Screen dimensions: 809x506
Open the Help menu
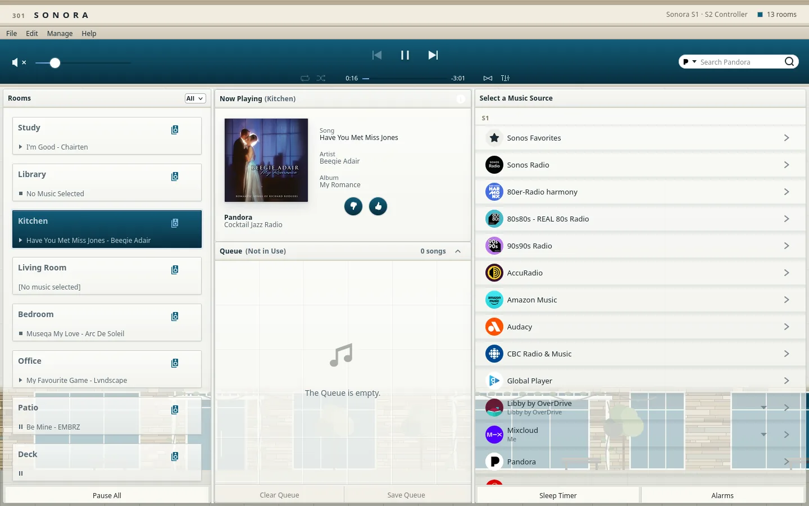pyautogui.click(x=89, y=33)
